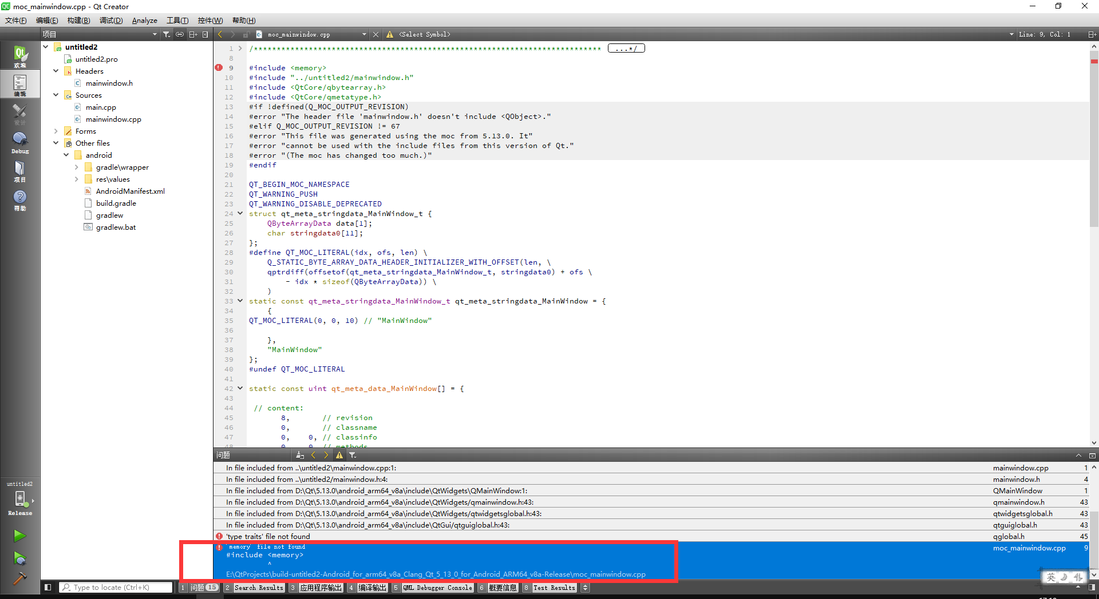This screenshot has width=1099, height=599.
Task: Open the Projects mode icon
Action: pyautogui.click(x=20, y=170)
